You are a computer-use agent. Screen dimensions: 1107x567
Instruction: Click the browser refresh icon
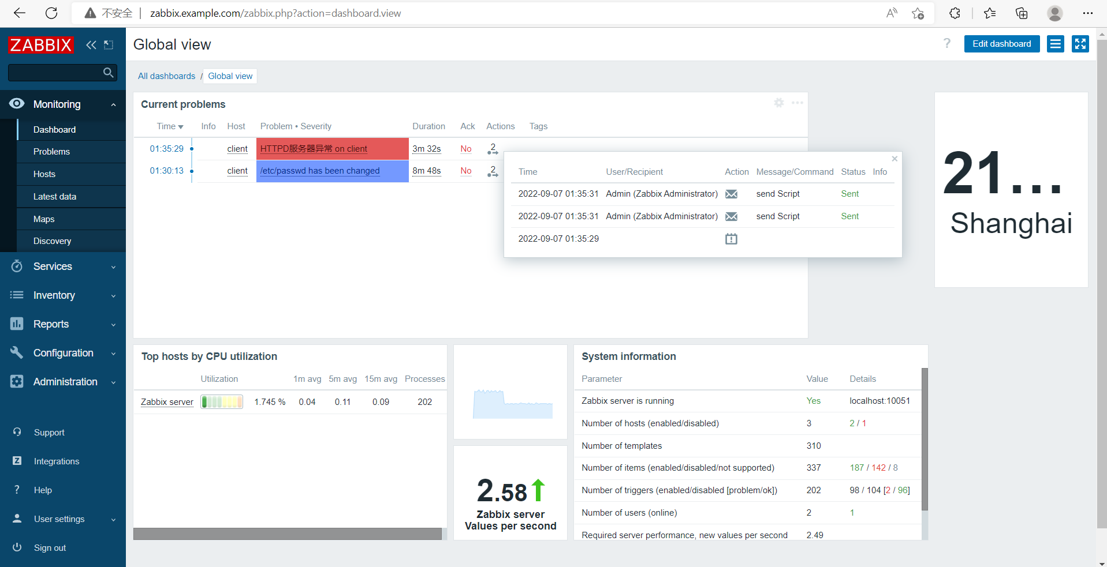51,13
